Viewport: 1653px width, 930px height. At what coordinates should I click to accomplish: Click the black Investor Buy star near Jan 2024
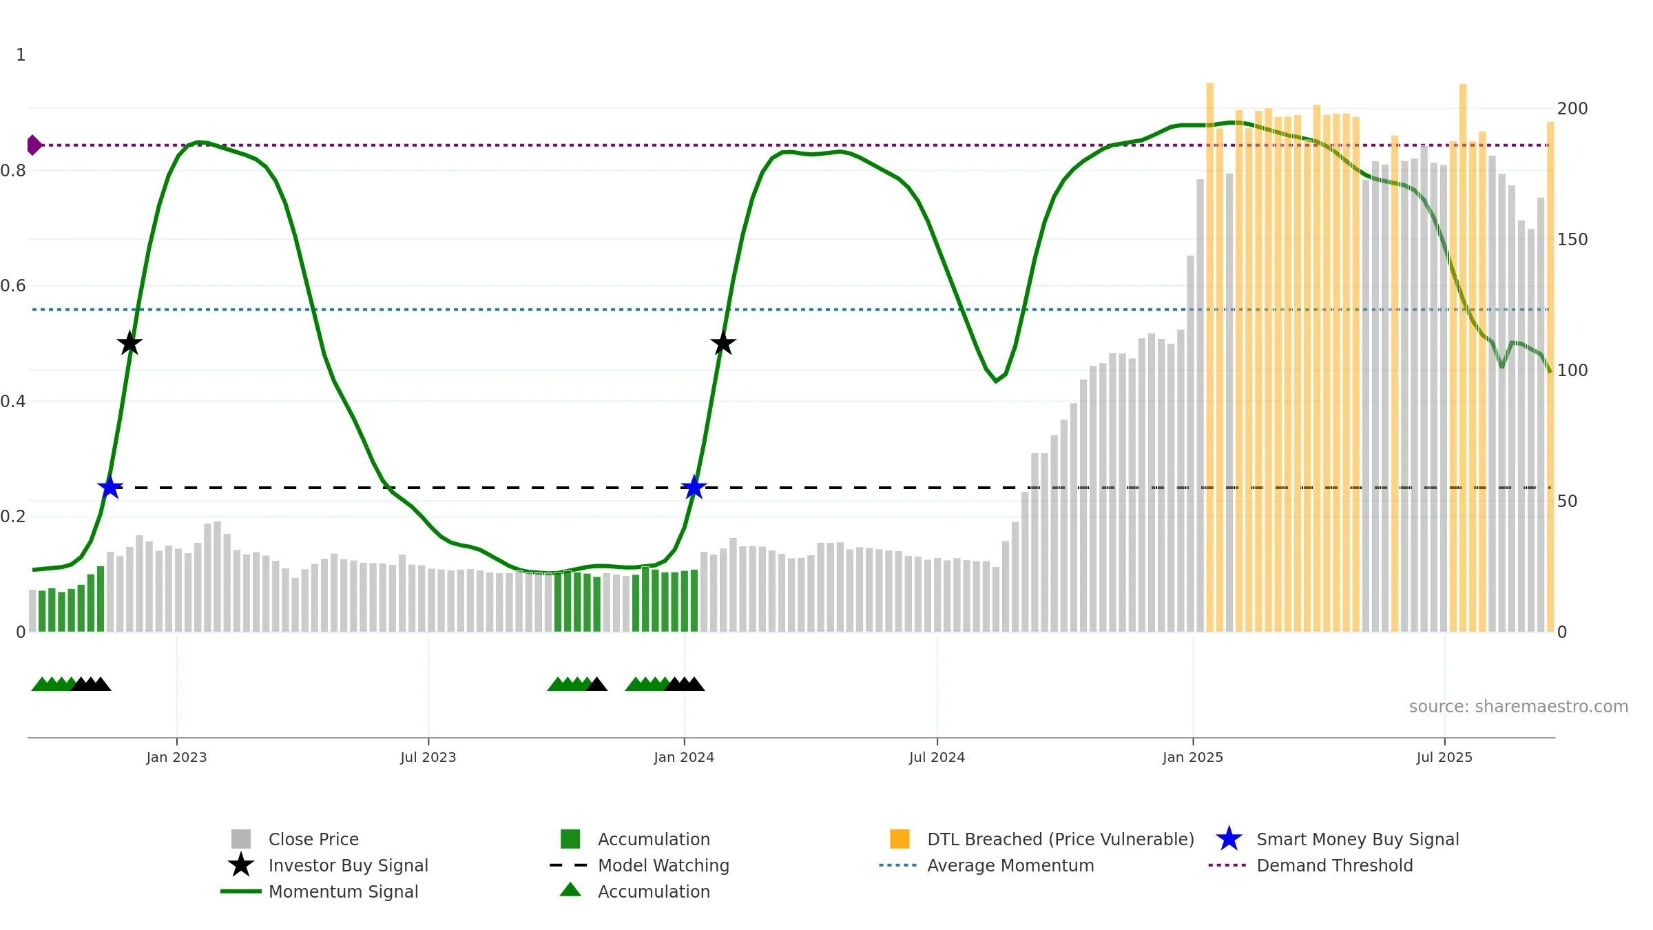(723, 342)
